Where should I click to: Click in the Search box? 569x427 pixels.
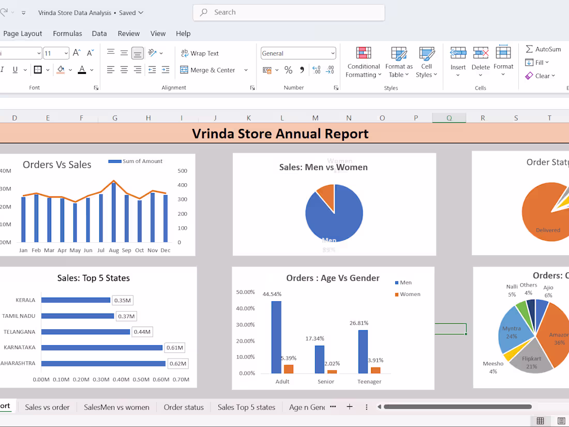tap(289, 12)
